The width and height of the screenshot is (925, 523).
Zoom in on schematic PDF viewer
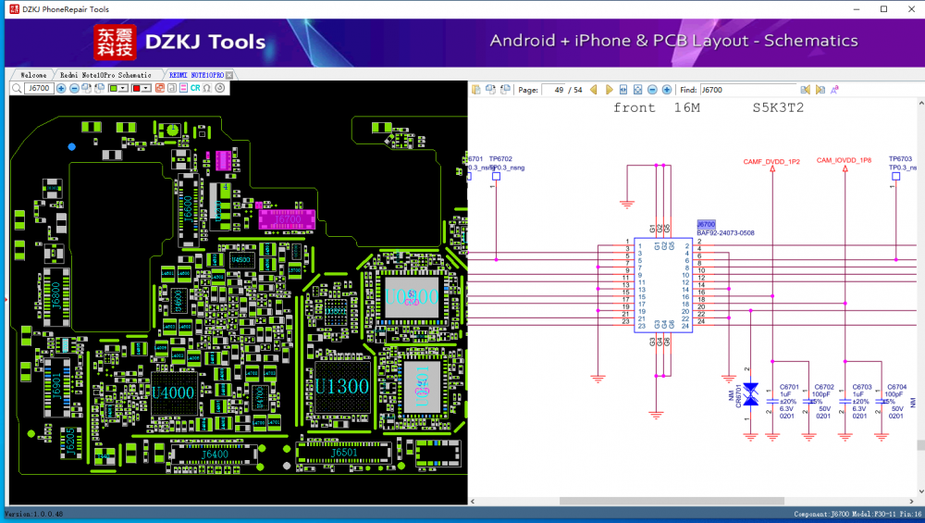666,90
